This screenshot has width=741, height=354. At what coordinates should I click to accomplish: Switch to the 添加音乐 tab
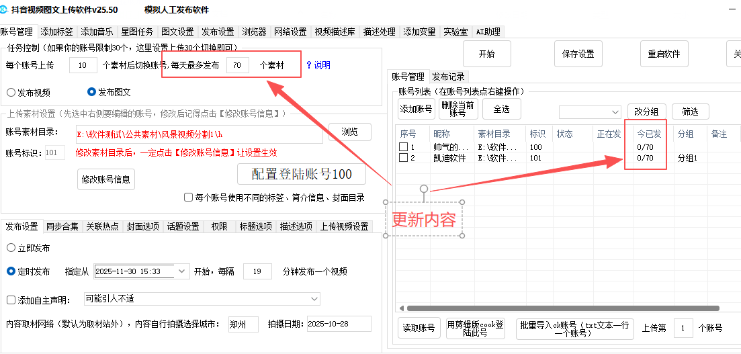[97, 32]
